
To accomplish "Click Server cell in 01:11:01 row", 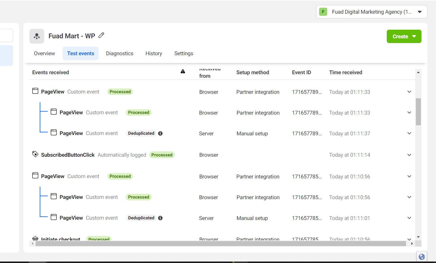I will (x=206, y=218).
